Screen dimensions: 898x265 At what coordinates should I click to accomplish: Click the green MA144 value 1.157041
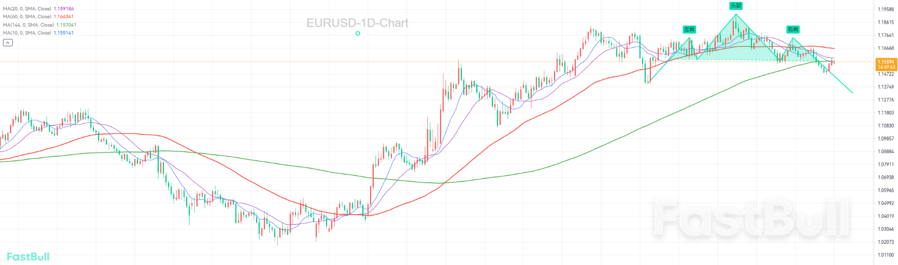pyautogui.click(x=66, y=25)
